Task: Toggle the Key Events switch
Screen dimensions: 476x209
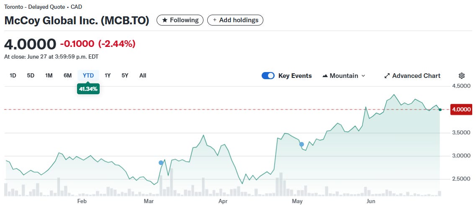Action: [268, 76]
